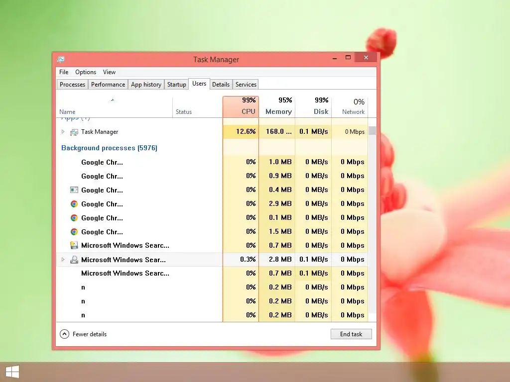Select the Google Chr... row using 0.4 MB
510x382 pixels.
[x=212, y=190]
